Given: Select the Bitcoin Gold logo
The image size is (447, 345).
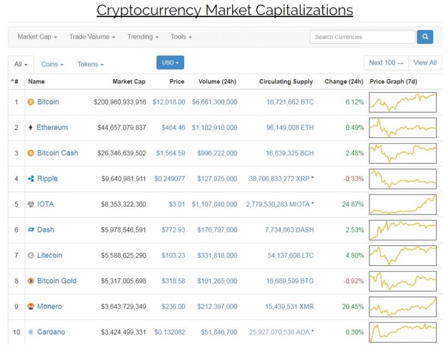Looking at the screenshot, I should [32, 281].
